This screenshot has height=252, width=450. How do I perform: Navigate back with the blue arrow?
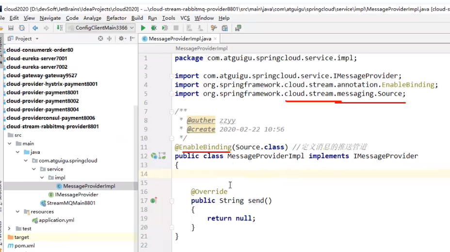coord(35,28)
